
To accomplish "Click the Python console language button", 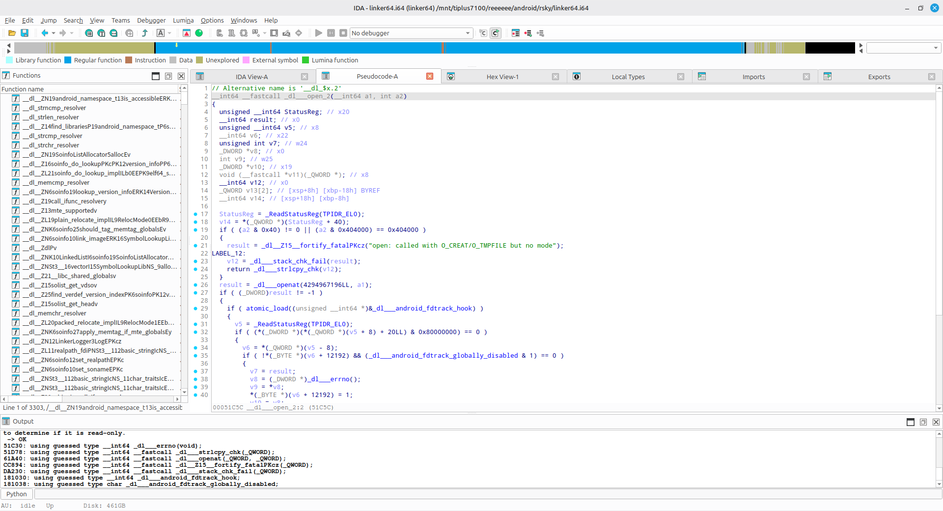I will pyautogui.click(x=17, y=494).
